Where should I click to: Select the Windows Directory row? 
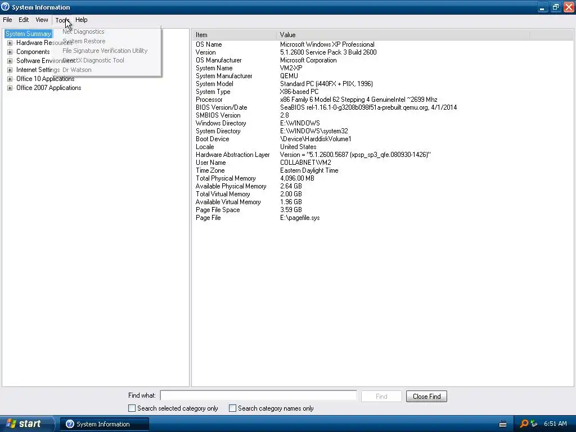(x=382, y=123)
